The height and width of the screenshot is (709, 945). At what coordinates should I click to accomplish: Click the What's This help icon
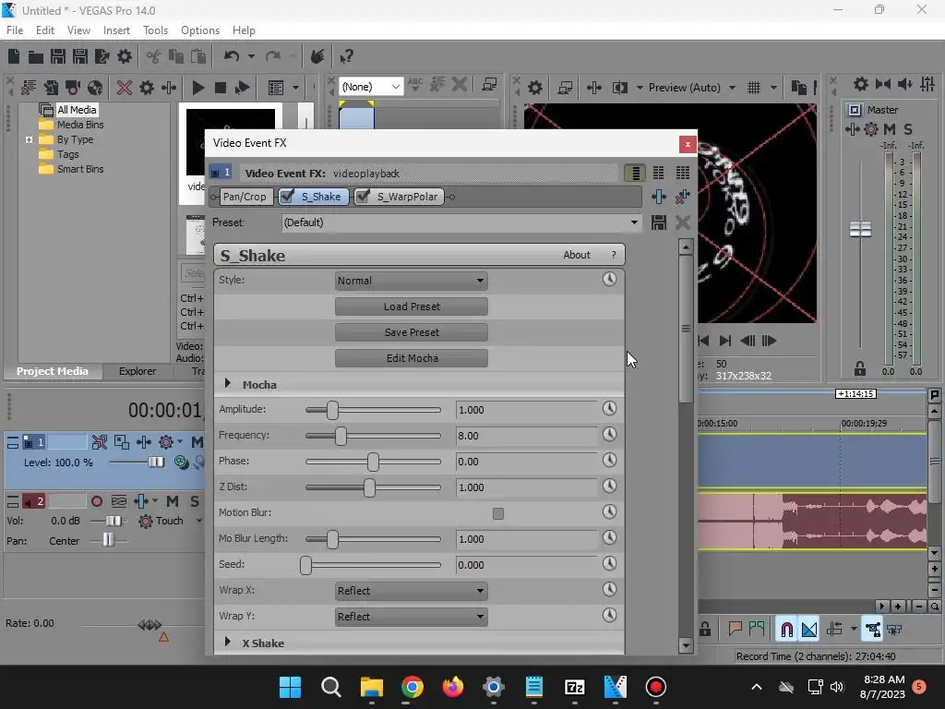click(346, 56)
